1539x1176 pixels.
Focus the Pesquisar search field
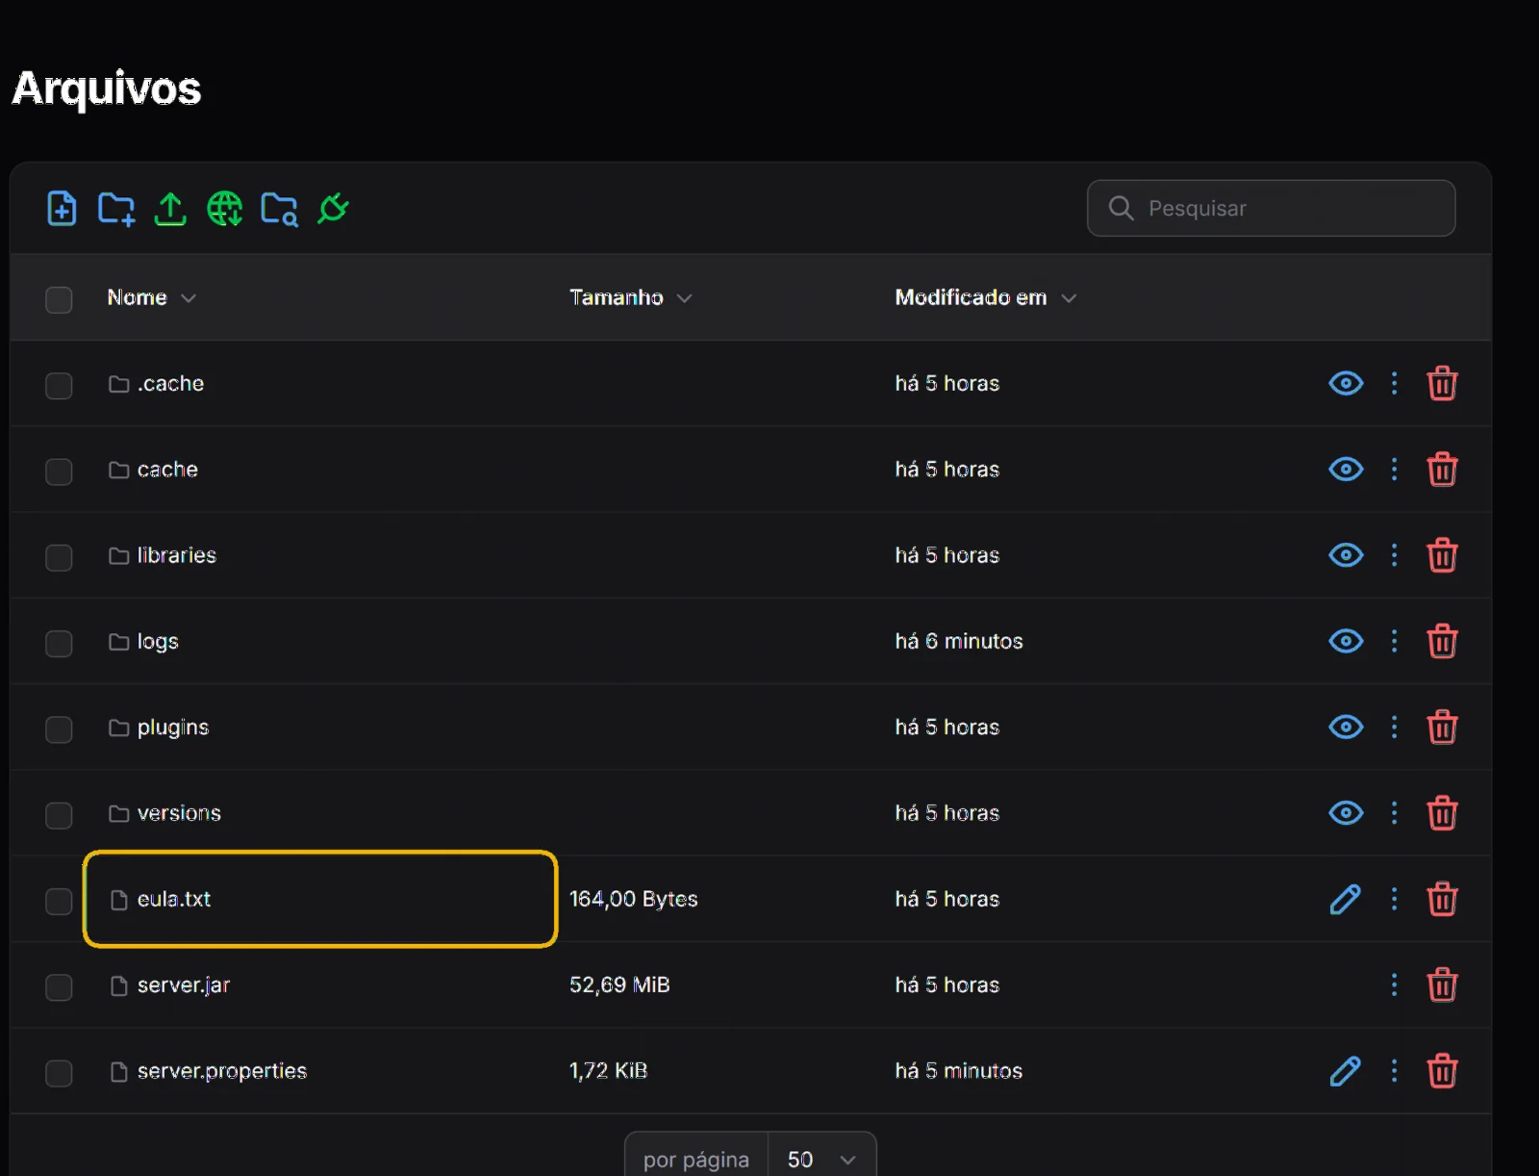coord(1271,208)
